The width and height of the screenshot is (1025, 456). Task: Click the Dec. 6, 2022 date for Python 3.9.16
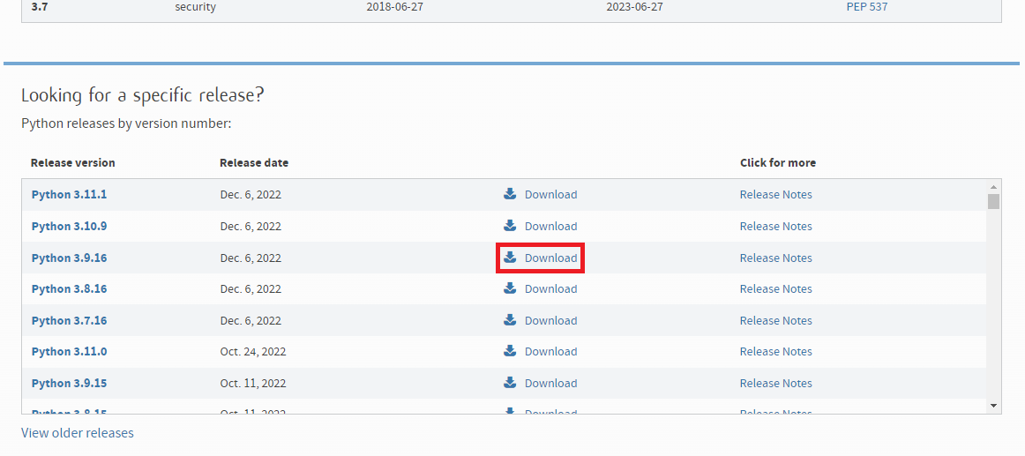click(251, 258)
